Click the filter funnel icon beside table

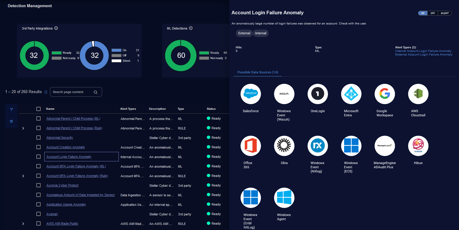11,109
